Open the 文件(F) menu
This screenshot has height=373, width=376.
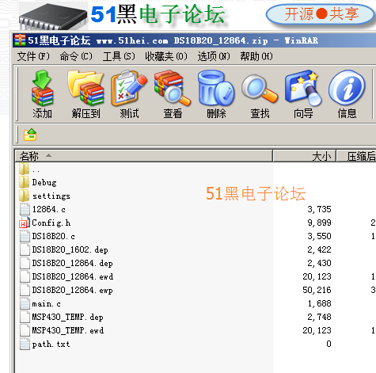(33, 56)
